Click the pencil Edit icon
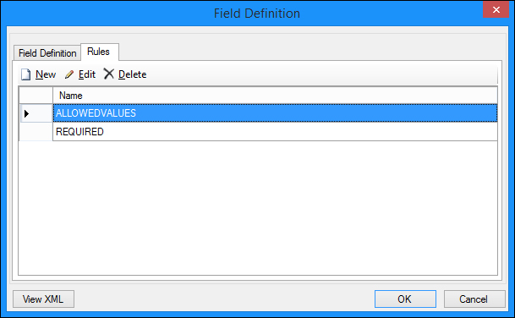515x318 pixels. 69,74
